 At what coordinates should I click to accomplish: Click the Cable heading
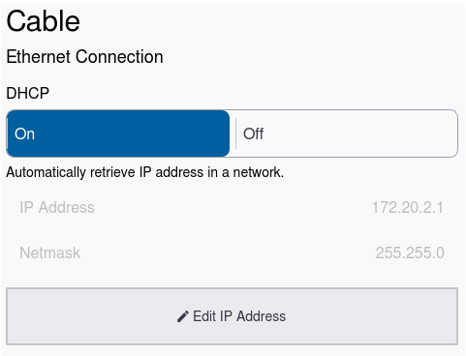(x=44, y=21)
